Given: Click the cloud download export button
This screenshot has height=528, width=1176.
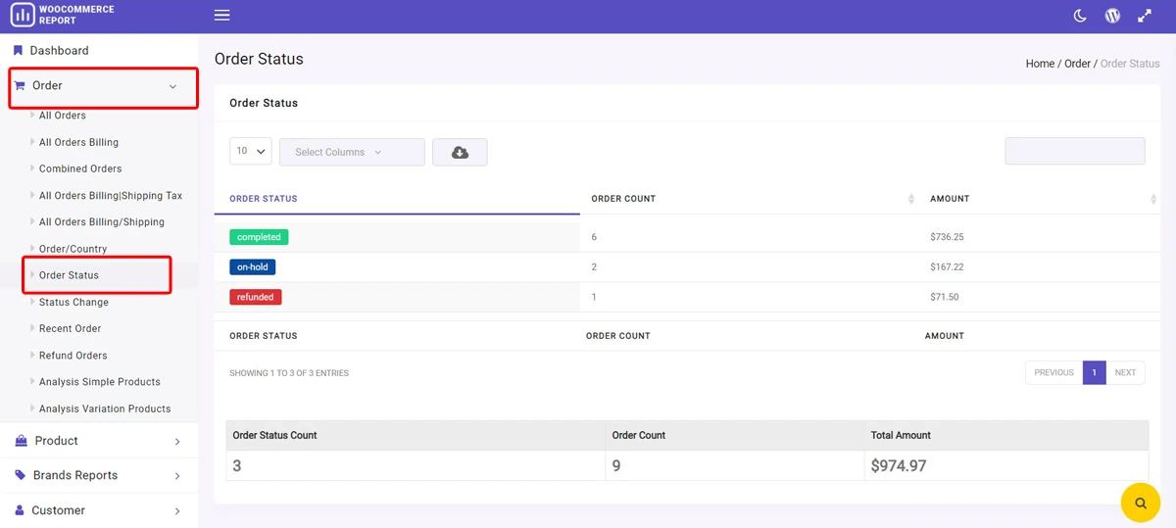Looking at the screenshot, I should coord(460,152).
